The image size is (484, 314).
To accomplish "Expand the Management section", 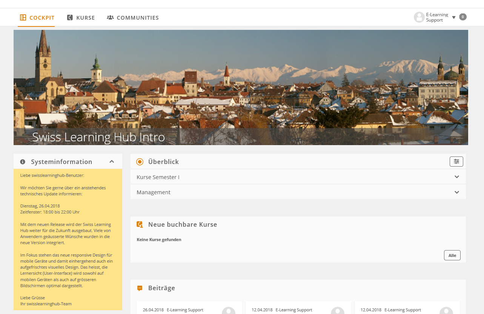I will [x=456, y=192].
